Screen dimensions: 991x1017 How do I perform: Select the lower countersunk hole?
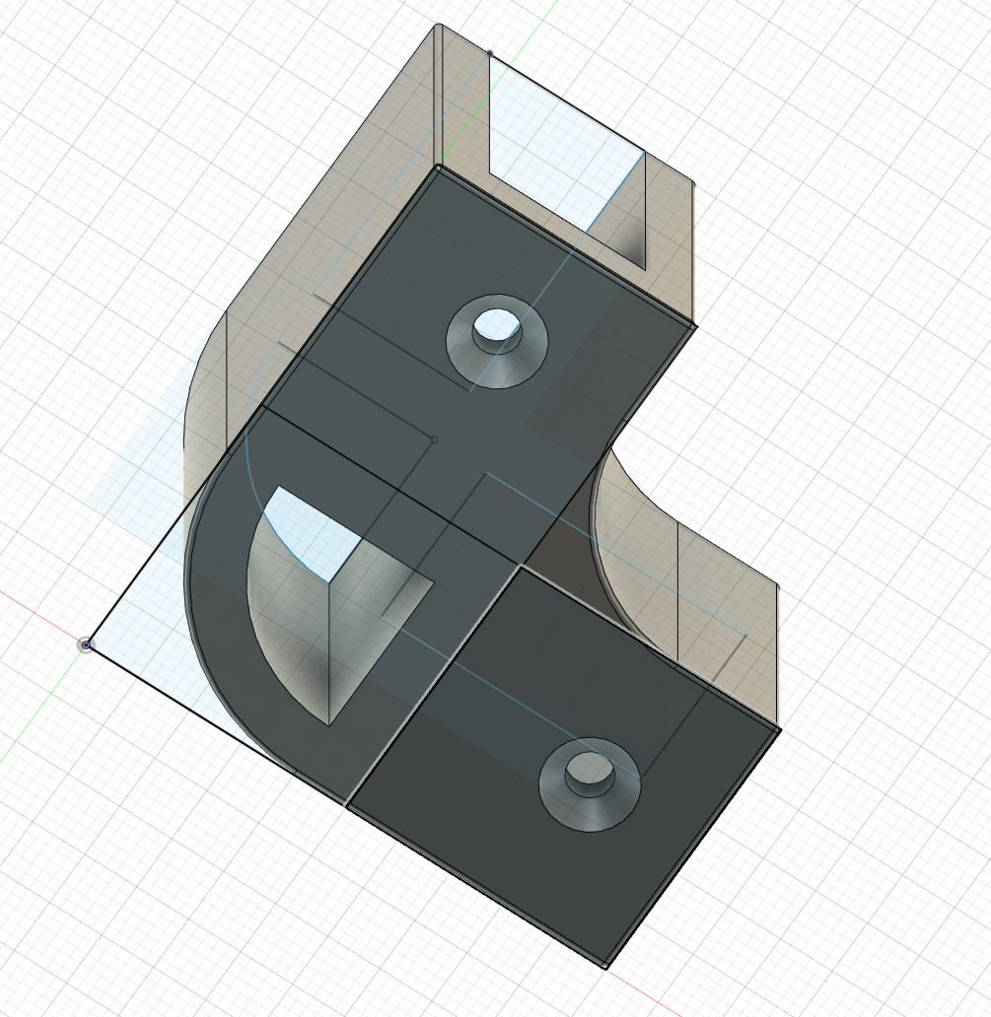[x=590, y=784]
